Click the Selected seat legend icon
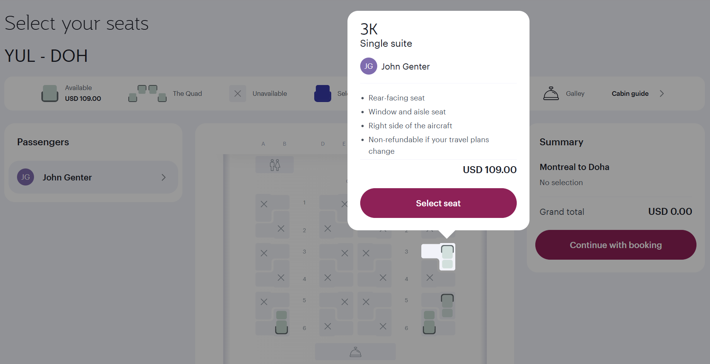This screenshot has height=364, width=710. [x=323, y=93]
